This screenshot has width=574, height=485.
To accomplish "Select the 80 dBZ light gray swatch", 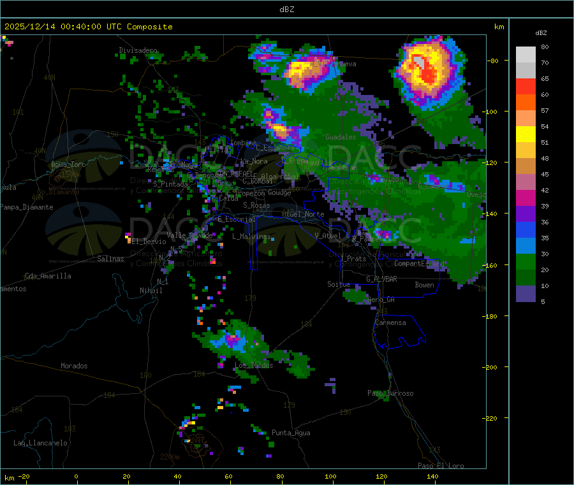I will coord(526,55).
